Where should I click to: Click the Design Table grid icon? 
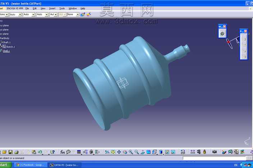click(x=79, y=152)
